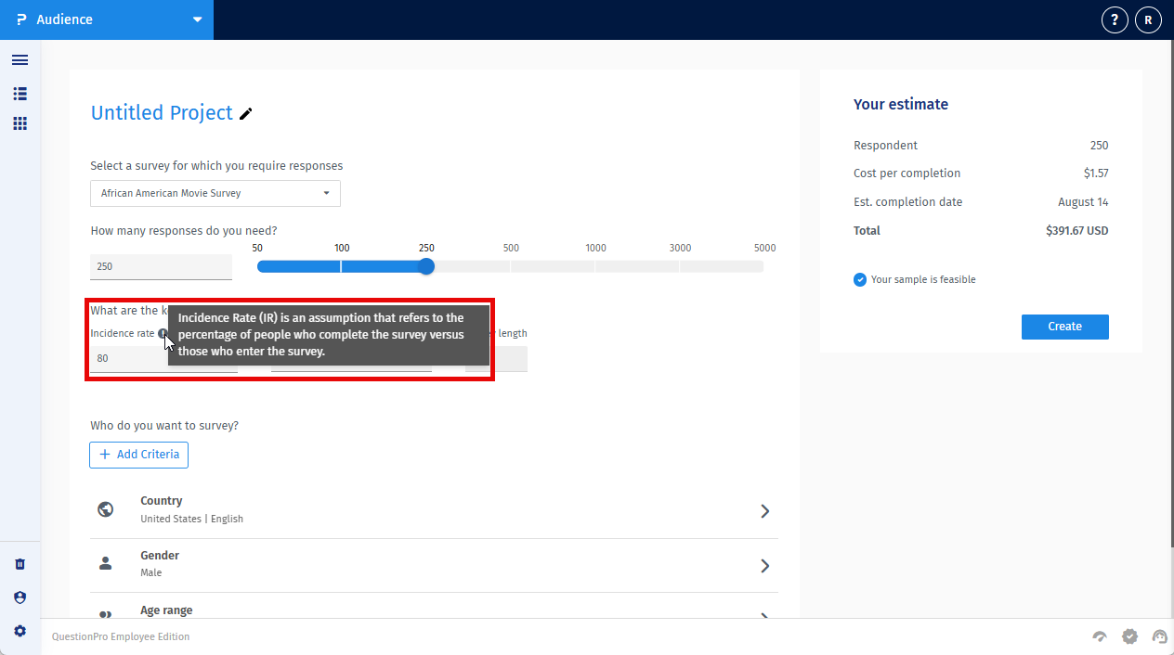
Task: Click the QuestionPro logo icon
Action: pyautogui.click(x=21, y=19)
